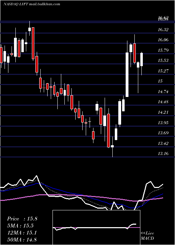Select the 13.16 price axis label

pyautogui.click(x=163, y=154)
